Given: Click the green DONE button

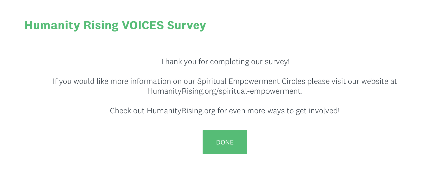Looking at the screenshot, I should [x=225, y=142].
